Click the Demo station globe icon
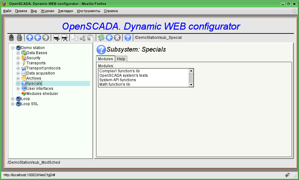The image size is (299, 180). (x=19, y=48)
